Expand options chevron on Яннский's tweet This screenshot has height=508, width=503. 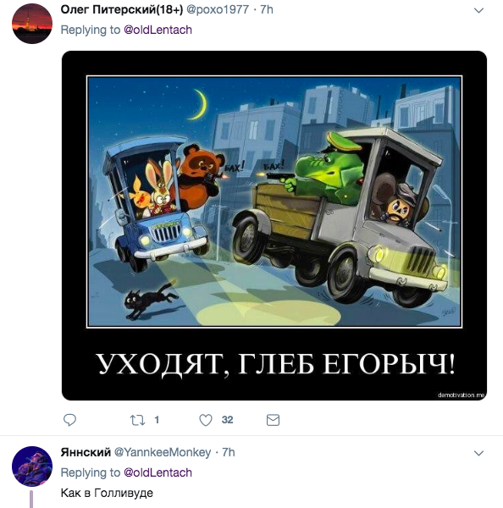[478, 453]
